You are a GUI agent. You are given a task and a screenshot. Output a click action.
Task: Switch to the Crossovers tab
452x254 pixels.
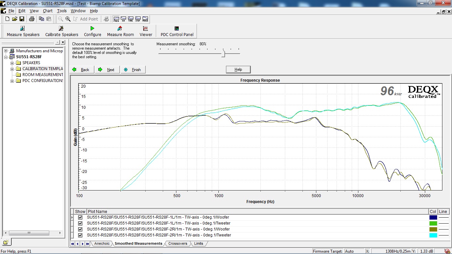178,244
